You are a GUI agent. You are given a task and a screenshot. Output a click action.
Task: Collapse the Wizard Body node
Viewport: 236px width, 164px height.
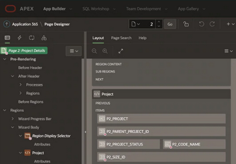(x=13, y=127)
